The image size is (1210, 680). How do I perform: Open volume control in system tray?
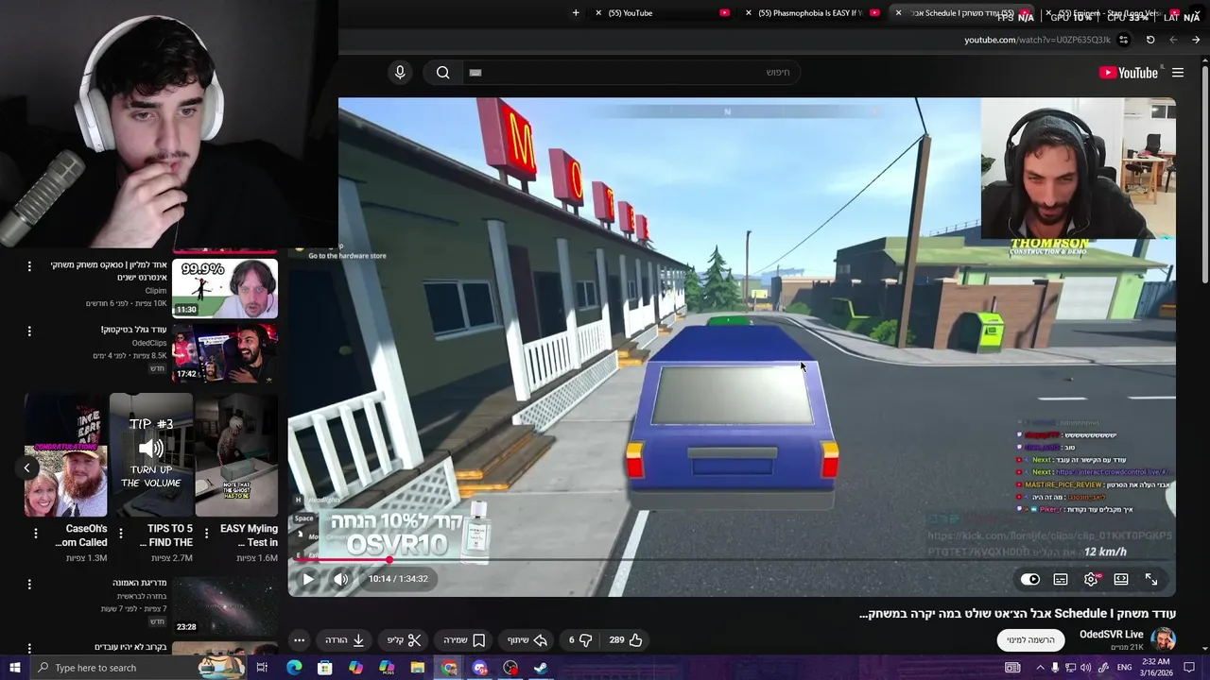[x=1085, y=668]
